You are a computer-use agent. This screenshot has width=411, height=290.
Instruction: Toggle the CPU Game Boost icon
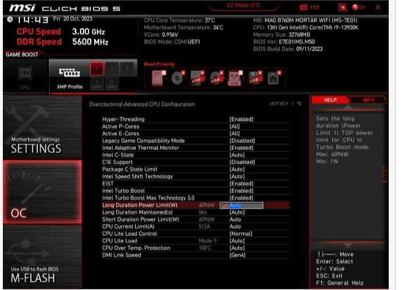[x=25, y=73]
